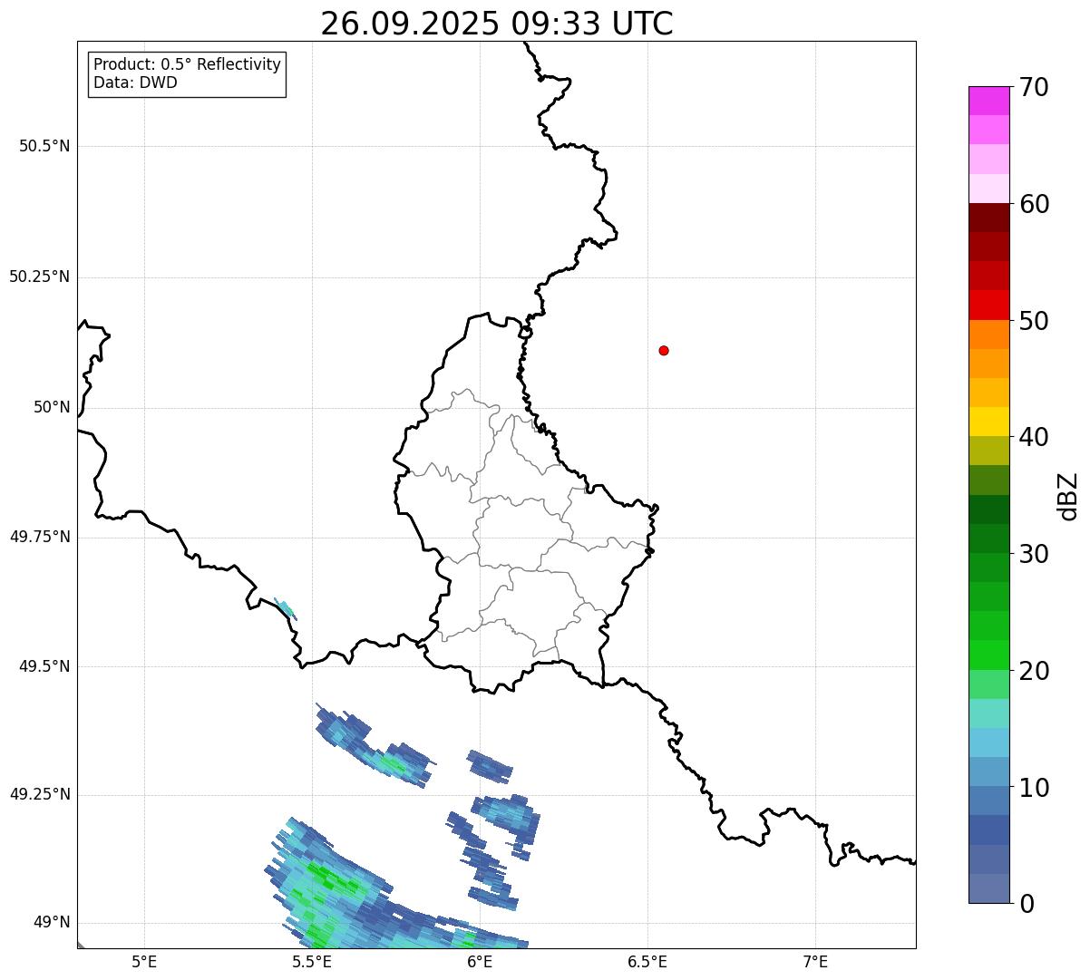Click the red station marker dot
Viewport: 1090px width, 980px height.
coord(664,350)
